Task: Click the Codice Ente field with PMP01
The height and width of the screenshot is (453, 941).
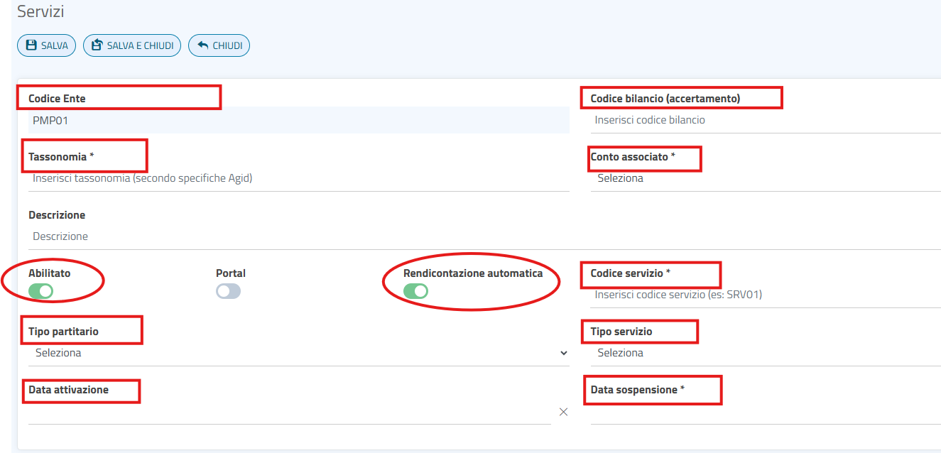Action: click(x=298, y=121)
